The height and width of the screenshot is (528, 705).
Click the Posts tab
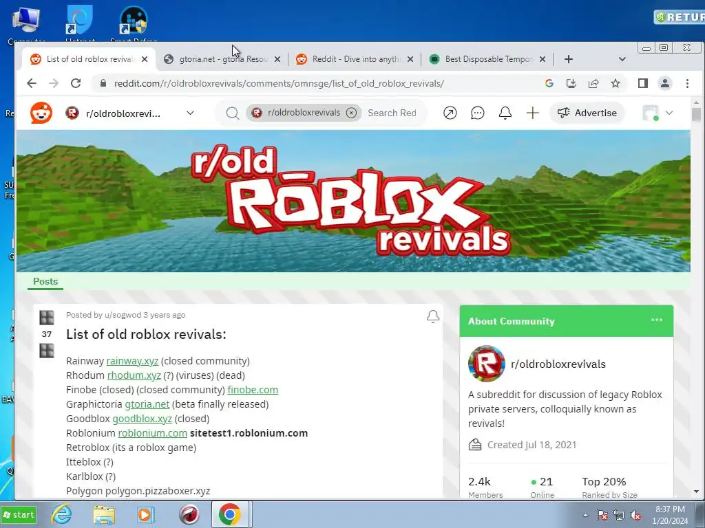tap(45, 281)
